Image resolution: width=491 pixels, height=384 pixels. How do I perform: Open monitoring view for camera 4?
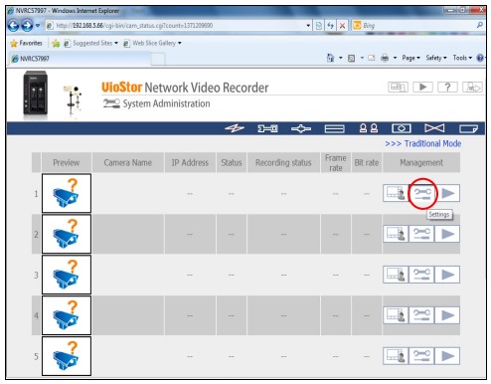click(396, 315)
